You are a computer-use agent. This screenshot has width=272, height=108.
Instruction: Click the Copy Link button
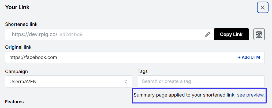click(x=231, y=34)
